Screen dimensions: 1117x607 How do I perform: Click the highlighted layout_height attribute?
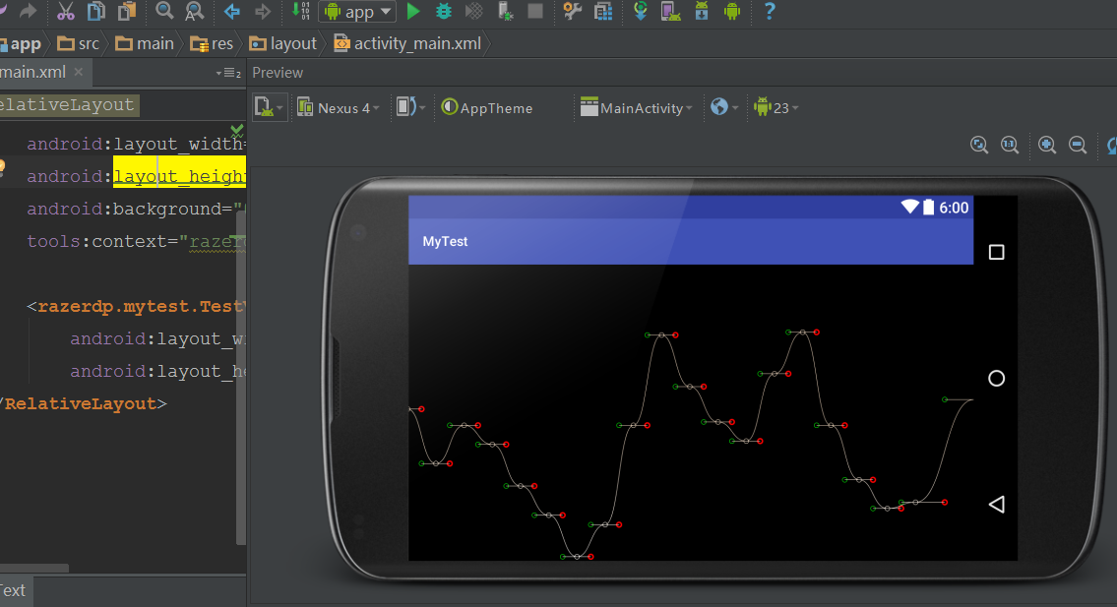pos(179,176)
